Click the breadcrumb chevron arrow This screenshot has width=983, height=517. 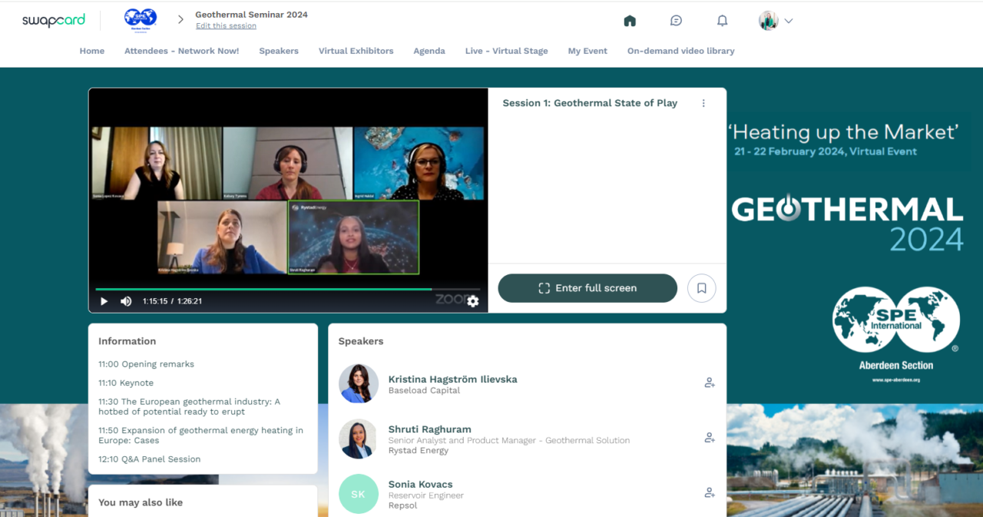tap(181, 20)
